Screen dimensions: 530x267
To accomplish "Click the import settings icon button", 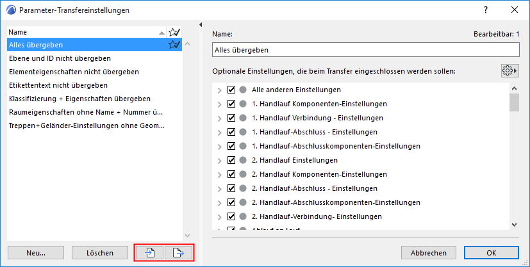I will click(149, 253).
